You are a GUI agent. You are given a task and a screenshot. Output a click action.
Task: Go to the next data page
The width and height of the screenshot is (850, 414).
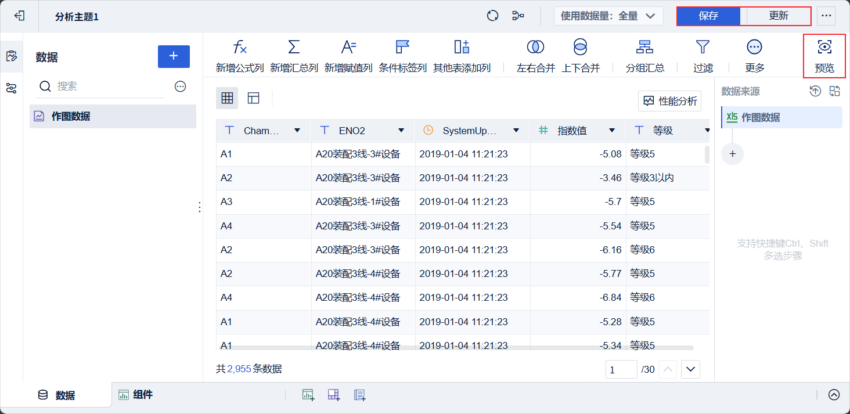tap(690, 369)
